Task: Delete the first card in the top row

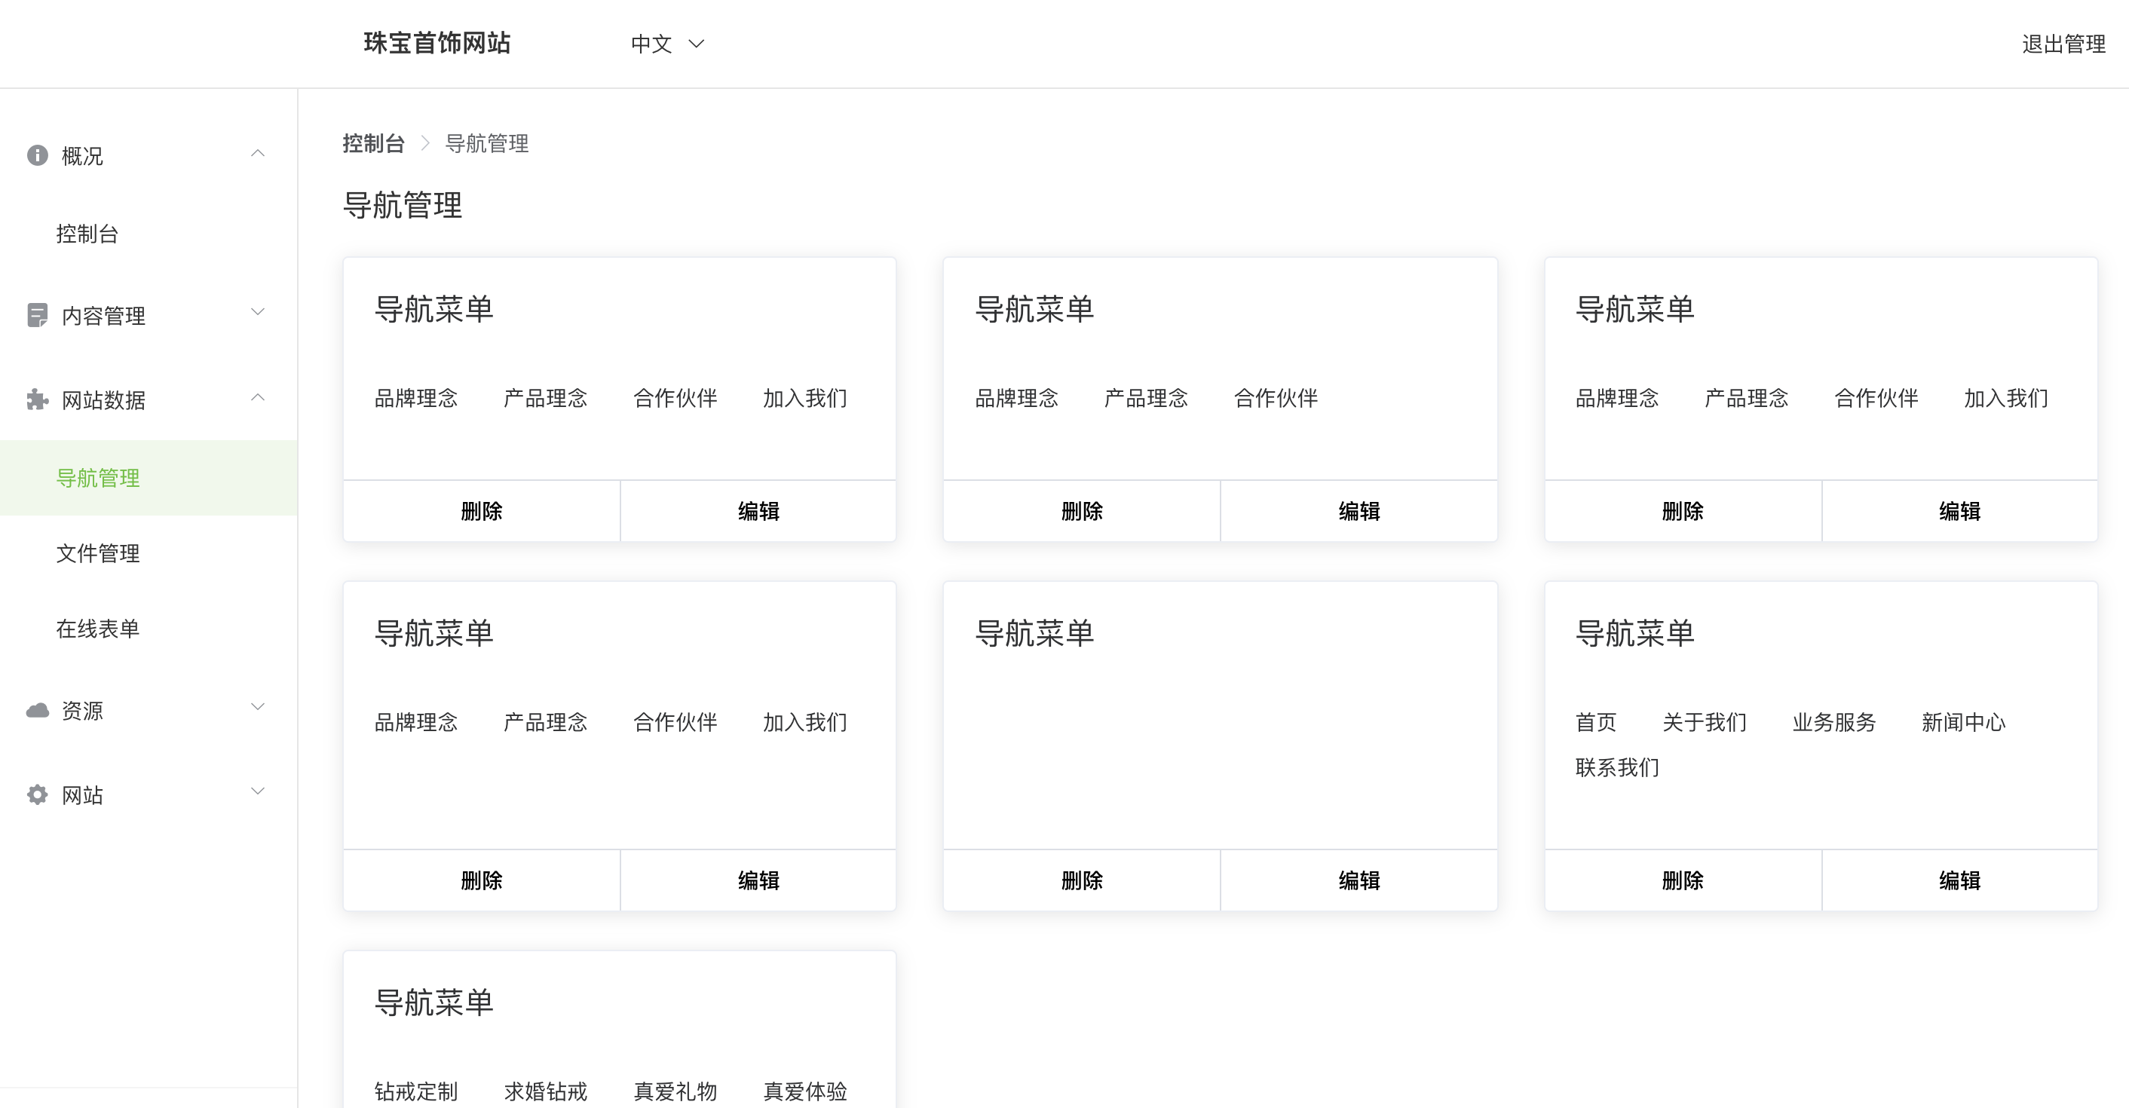Action: tap(482, 512)
